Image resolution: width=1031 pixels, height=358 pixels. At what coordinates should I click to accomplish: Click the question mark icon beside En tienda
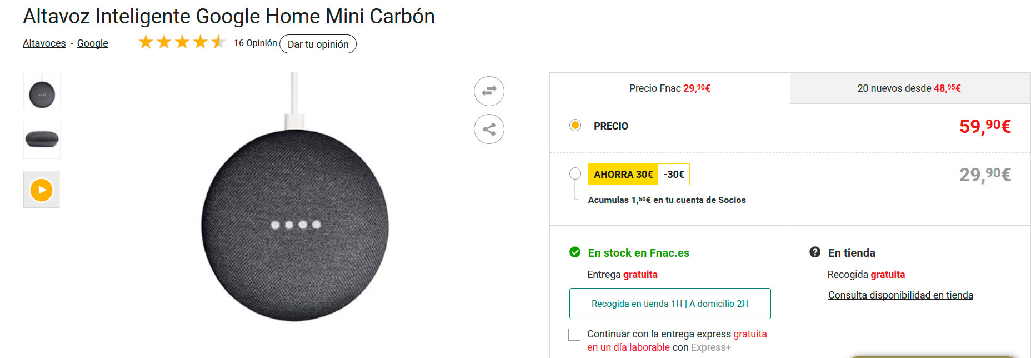(x=815, y=252)
